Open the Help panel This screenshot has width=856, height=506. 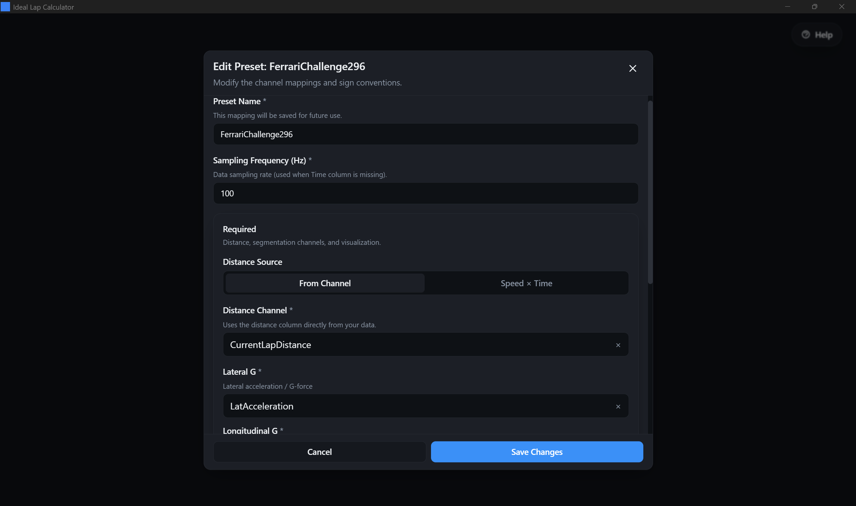coord(816,34)
